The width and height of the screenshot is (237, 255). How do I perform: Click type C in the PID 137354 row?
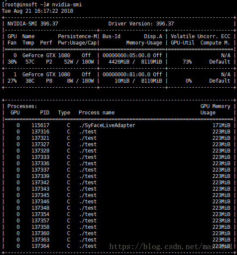pos(69,214)
